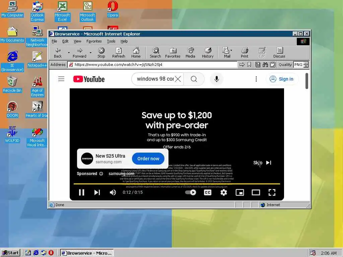Click the page vertical scrollbar thumb
The height and width of the screenshot is (257, 343).
coord(307,81)
